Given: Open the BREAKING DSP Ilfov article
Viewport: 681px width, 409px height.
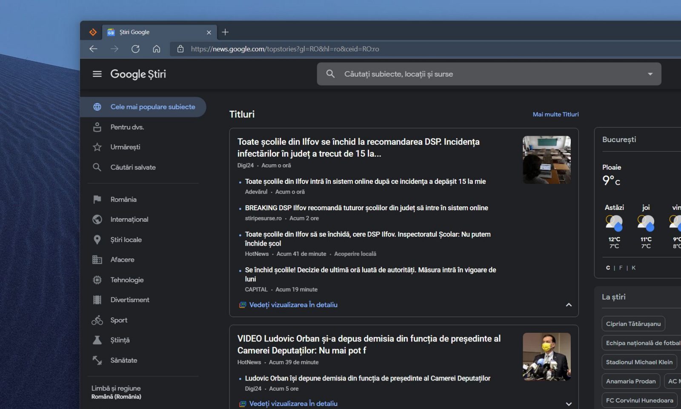Looking at the screenshot, I should click(366, 208).
